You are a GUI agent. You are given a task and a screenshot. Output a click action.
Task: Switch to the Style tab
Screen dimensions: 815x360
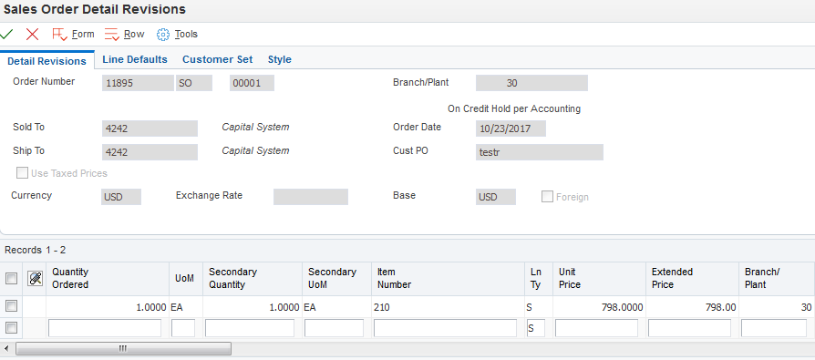(280, 60)
